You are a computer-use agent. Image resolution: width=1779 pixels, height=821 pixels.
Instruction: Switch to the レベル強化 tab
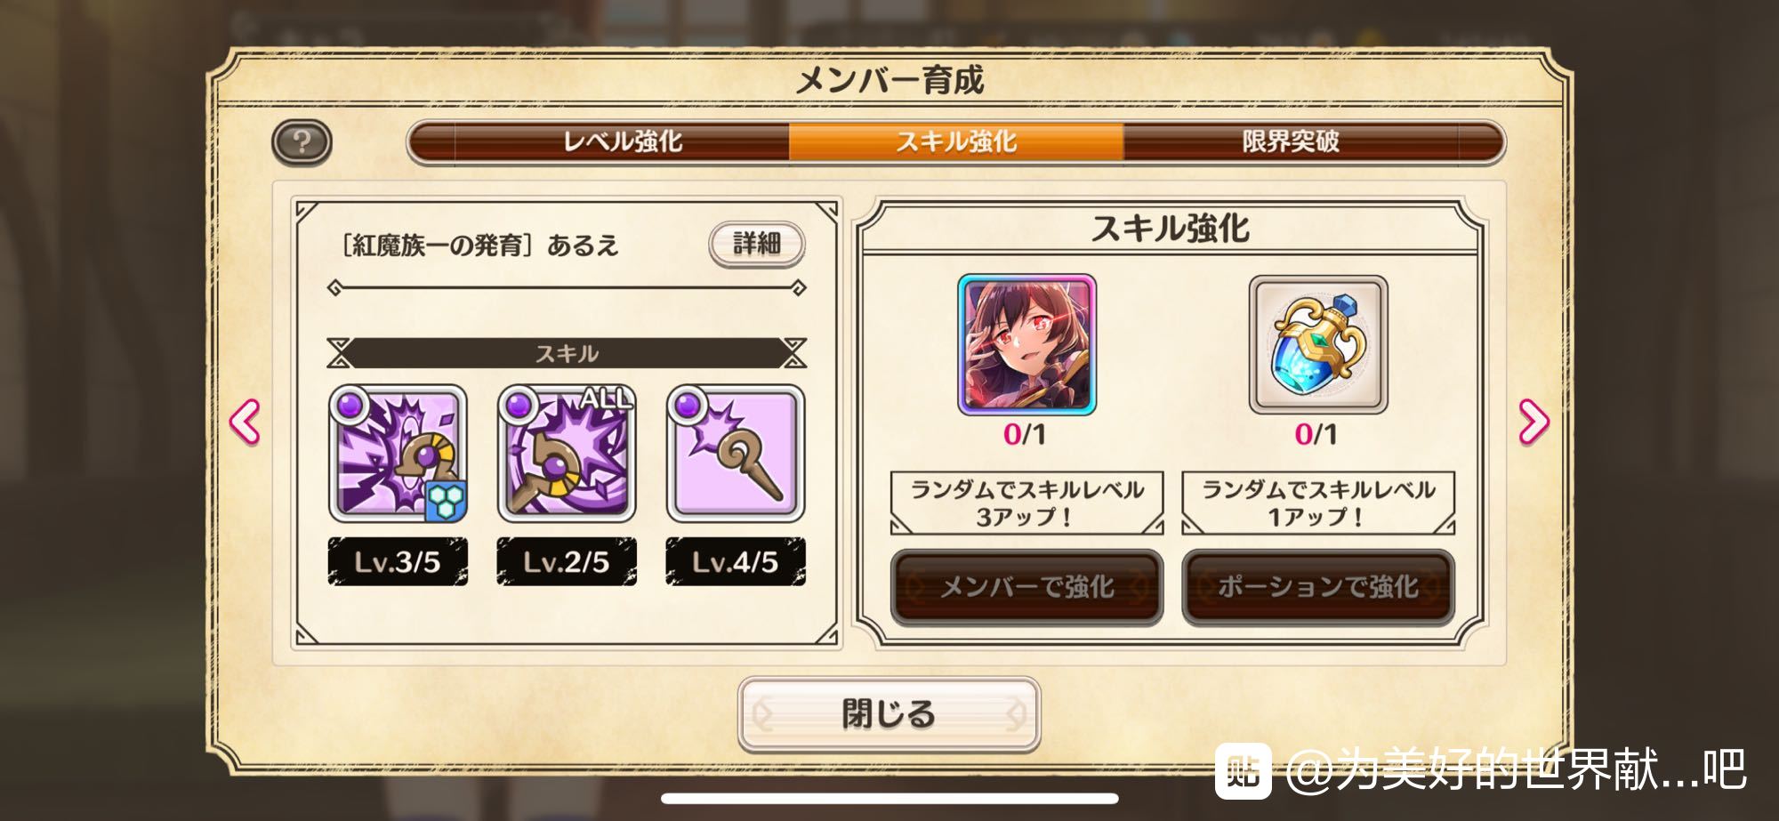click(622, 142)
